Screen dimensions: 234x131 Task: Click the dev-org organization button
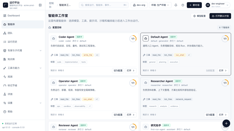tap(139, 5)
